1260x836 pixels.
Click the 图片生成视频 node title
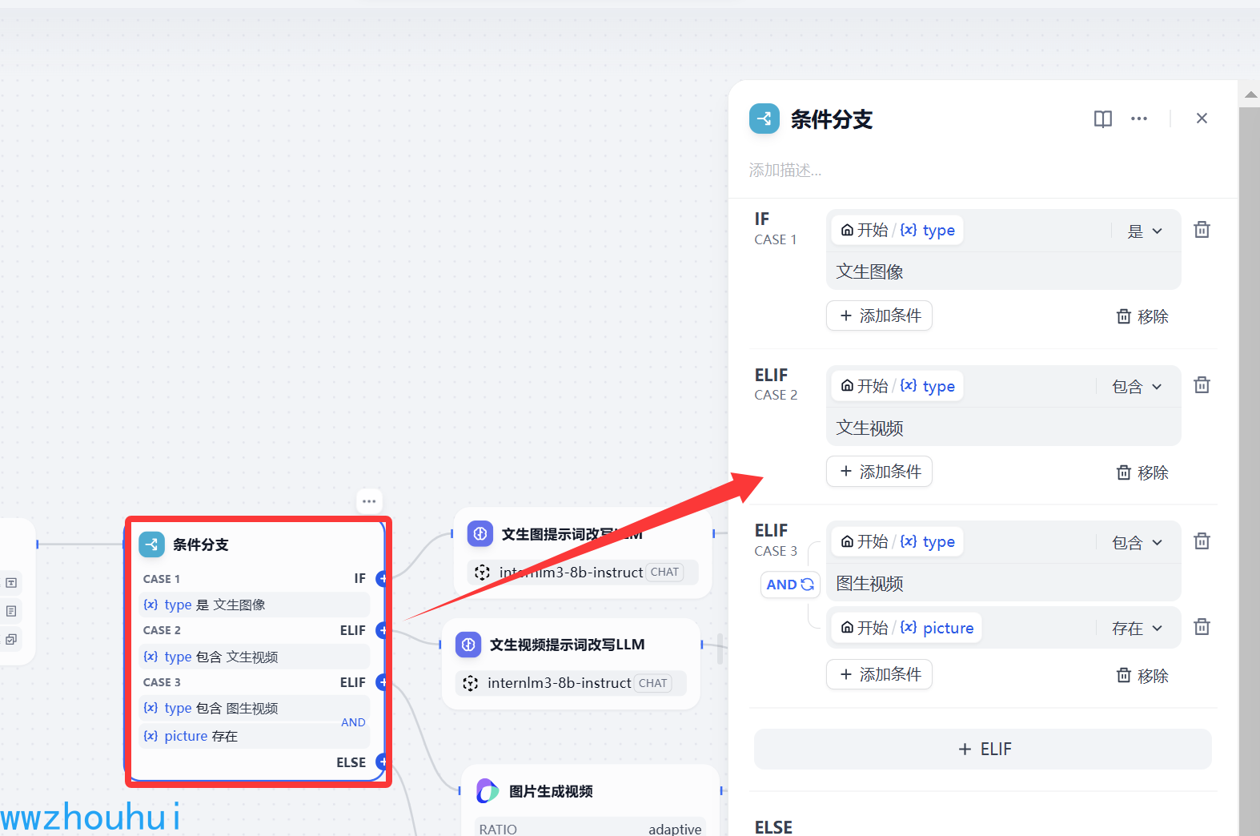pyautogui.click(x=551, y=791)
